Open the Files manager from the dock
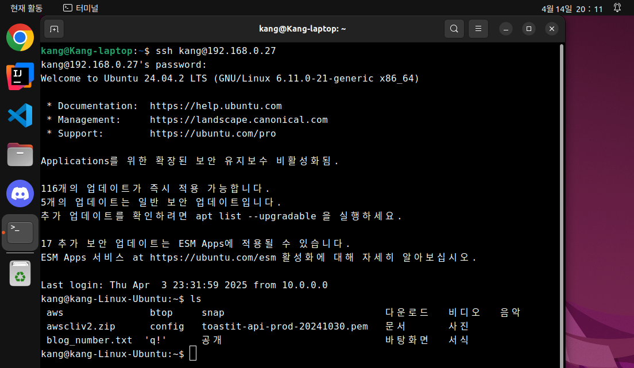634x368 pixels. click(x=20, y=154)
